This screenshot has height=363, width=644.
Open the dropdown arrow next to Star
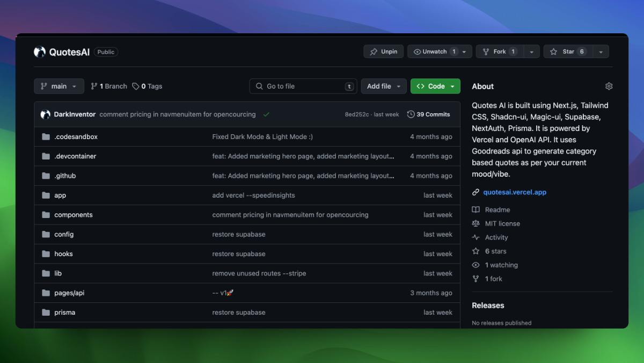coord(601,52)
